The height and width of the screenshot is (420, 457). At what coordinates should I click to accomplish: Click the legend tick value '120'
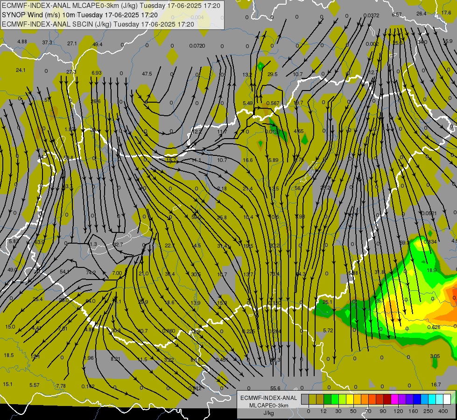click(399, 411)
